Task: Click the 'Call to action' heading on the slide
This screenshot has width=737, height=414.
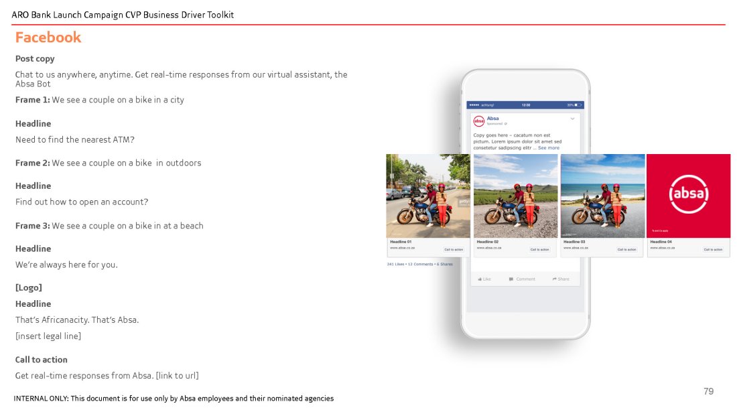Action: (42, 360)
